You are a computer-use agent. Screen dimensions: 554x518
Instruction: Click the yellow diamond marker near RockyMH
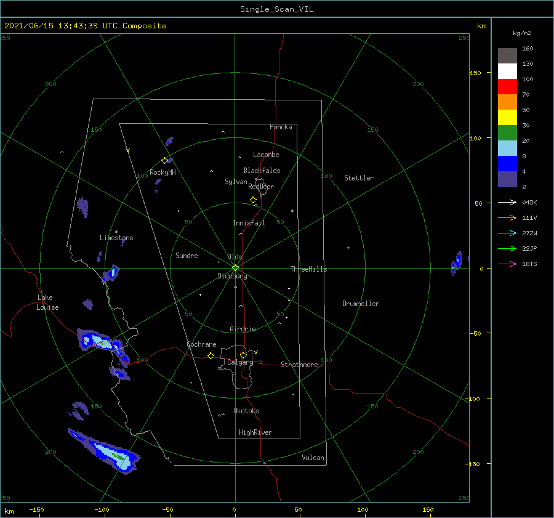164,161
